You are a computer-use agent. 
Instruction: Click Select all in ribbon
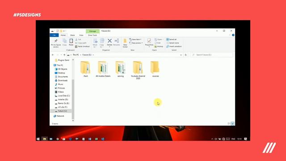click(x=171, y=39)
